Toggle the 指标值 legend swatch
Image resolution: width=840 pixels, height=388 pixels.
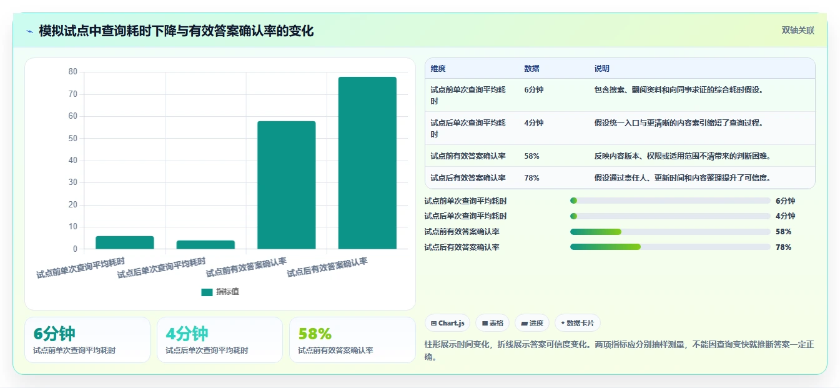coord(207,292)
